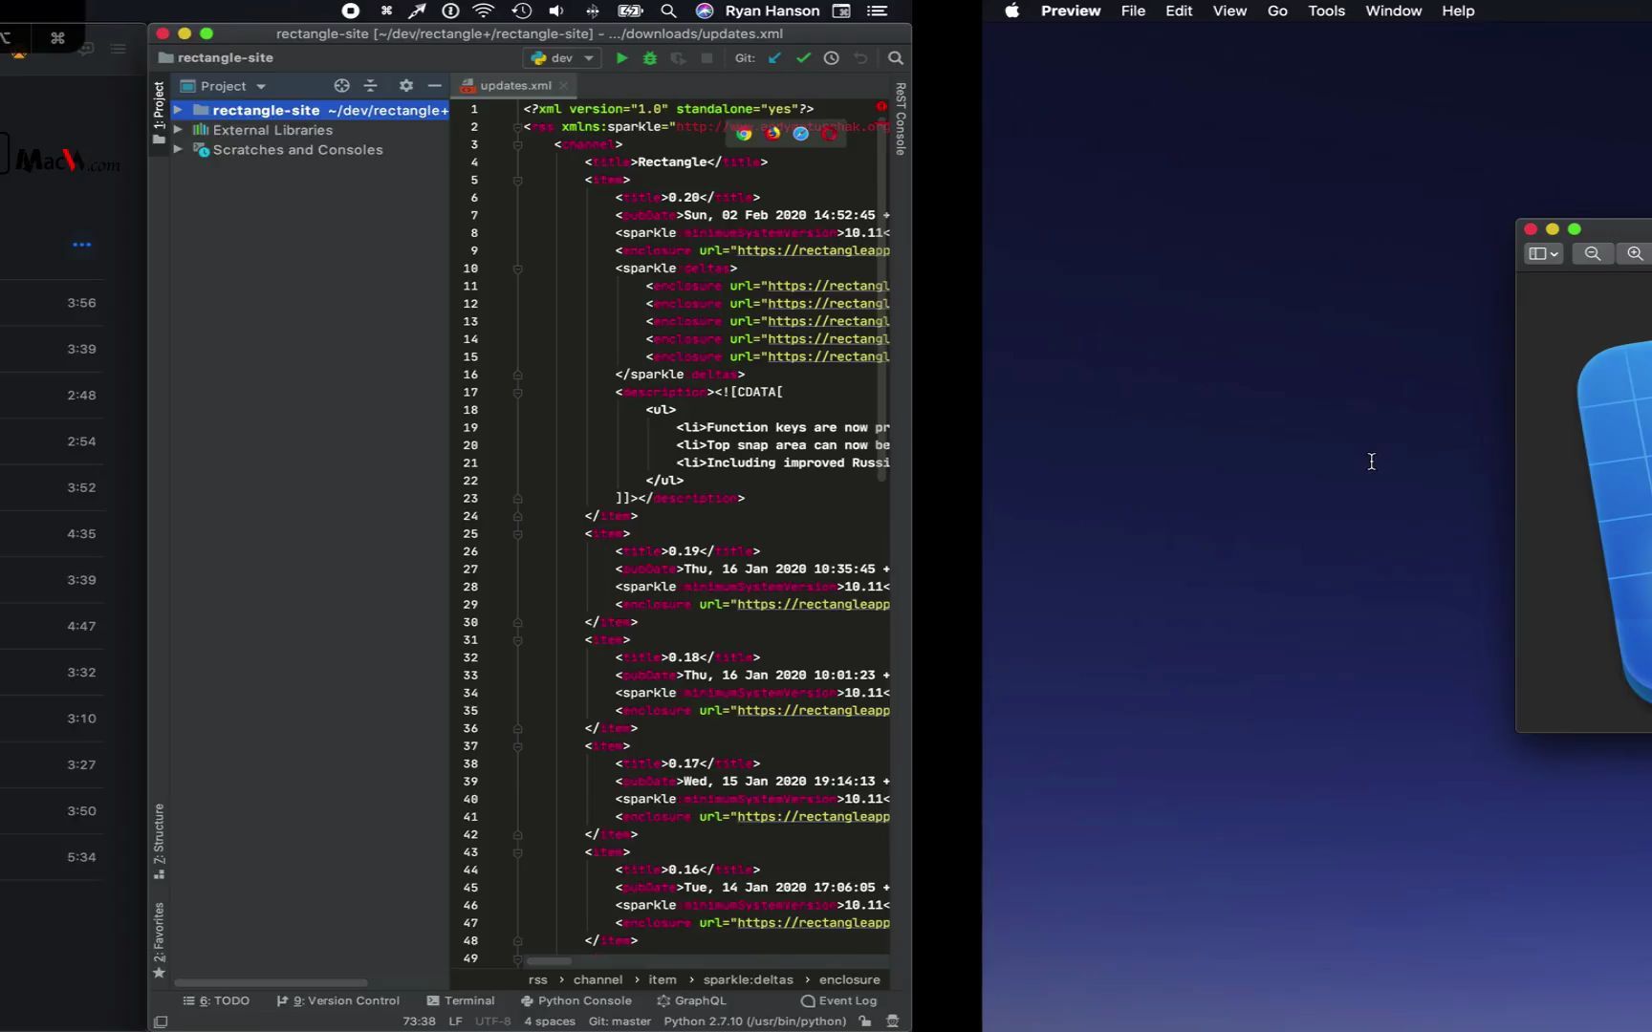The height and width of the screenshot is (1032, 1652).
Task: Open Project panel settings gear
Action: (406, 86)
